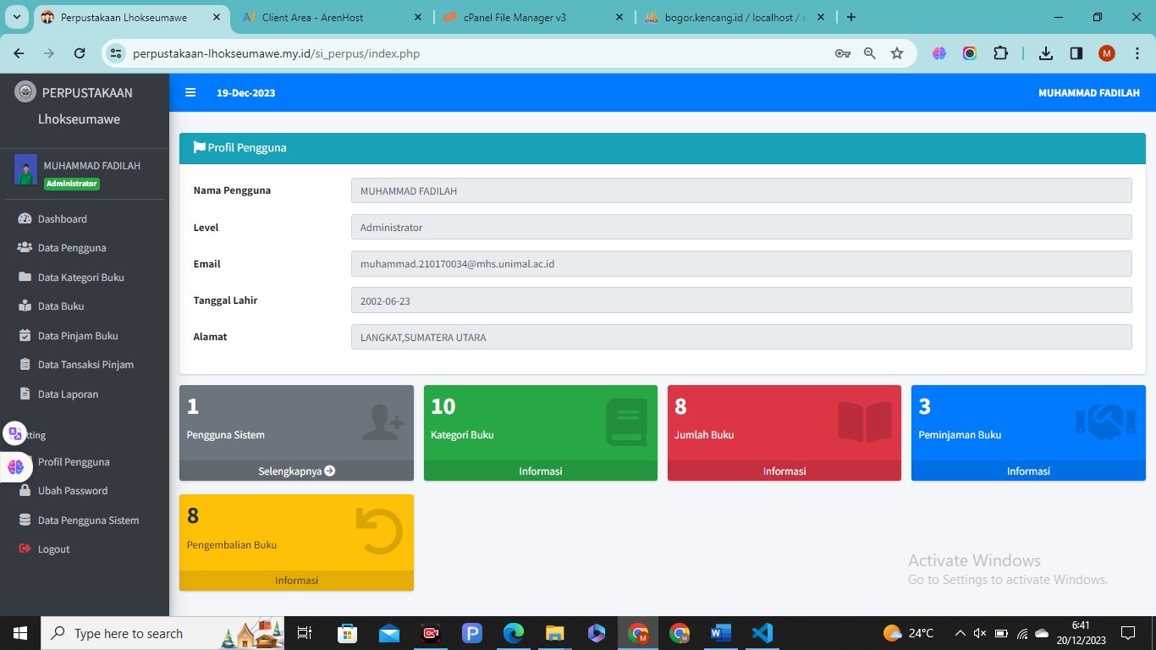Click the Data Laporan file icon
Image resolution: width=1156 pixels, height=650 pixels.
coord(25,394)
